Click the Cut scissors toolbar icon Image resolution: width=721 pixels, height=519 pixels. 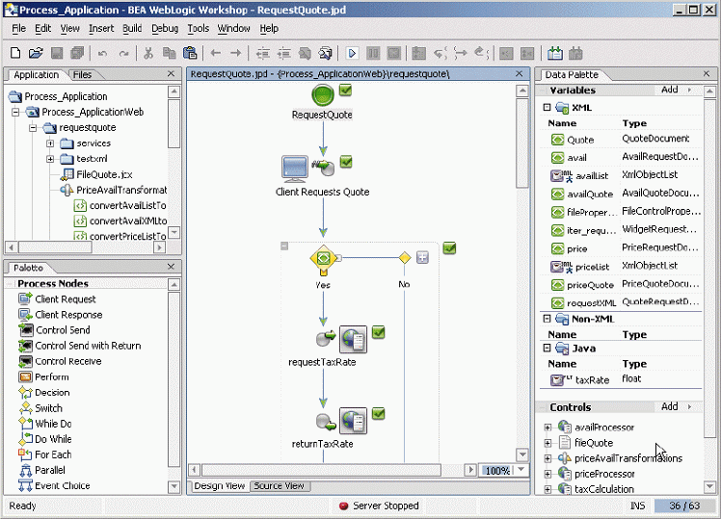point(148,53)
